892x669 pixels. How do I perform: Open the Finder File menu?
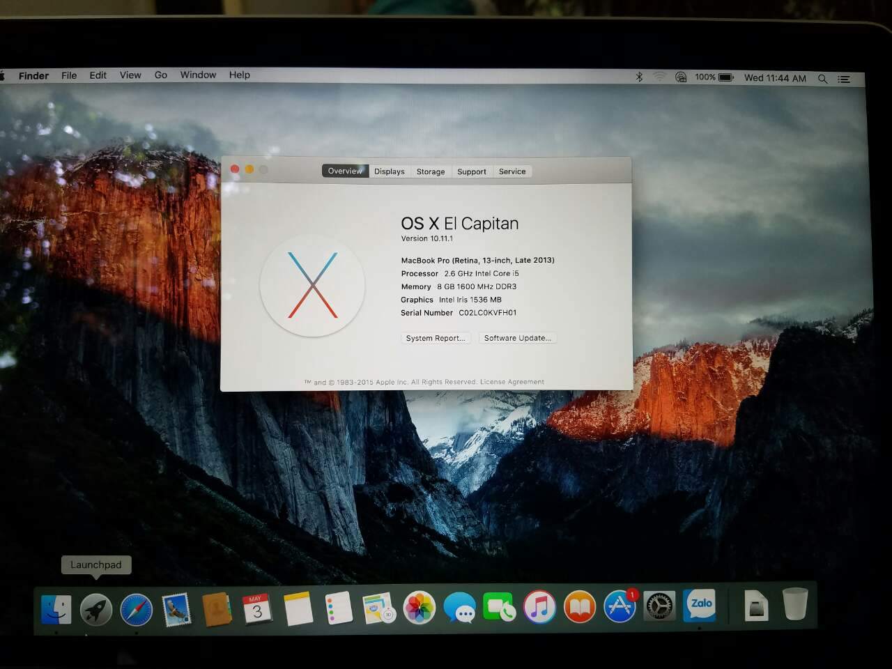tap(69, 75)
